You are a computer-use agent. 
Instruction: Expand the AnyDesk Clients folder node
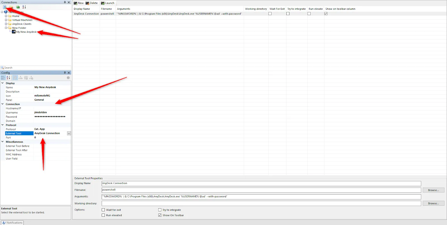[6, 24]
